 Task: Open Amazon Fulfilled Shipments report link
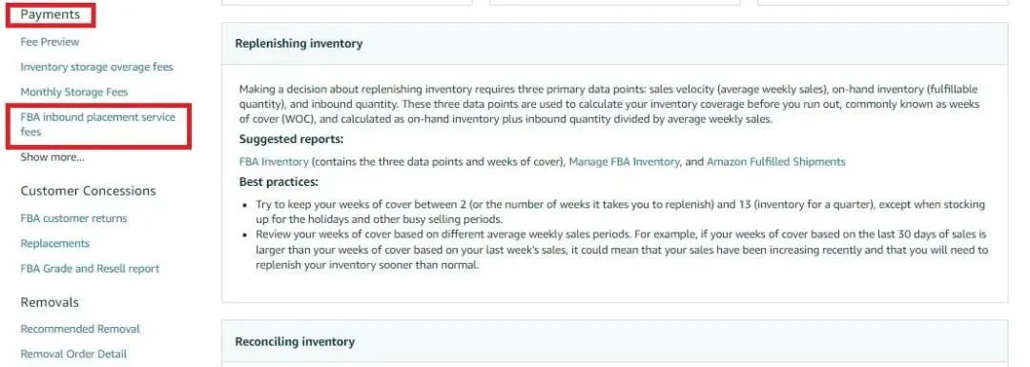click(x=775, y=161)
